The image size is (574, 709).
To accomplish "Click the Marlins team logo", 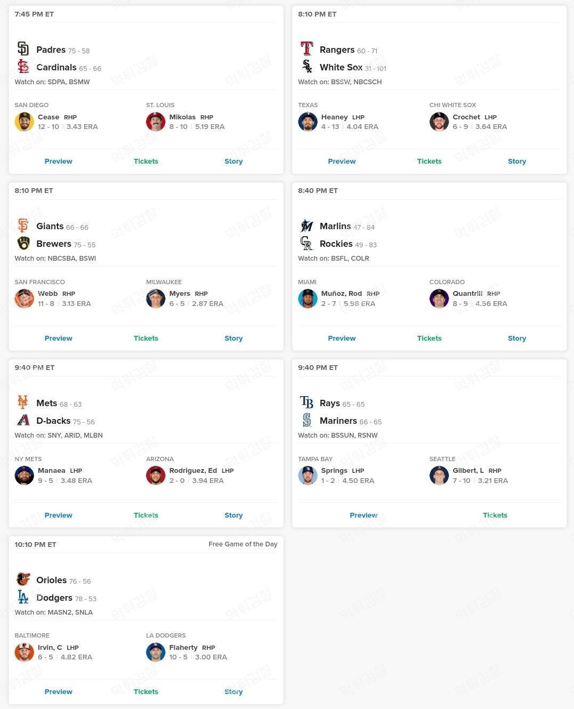I will [x=306, y=225].
